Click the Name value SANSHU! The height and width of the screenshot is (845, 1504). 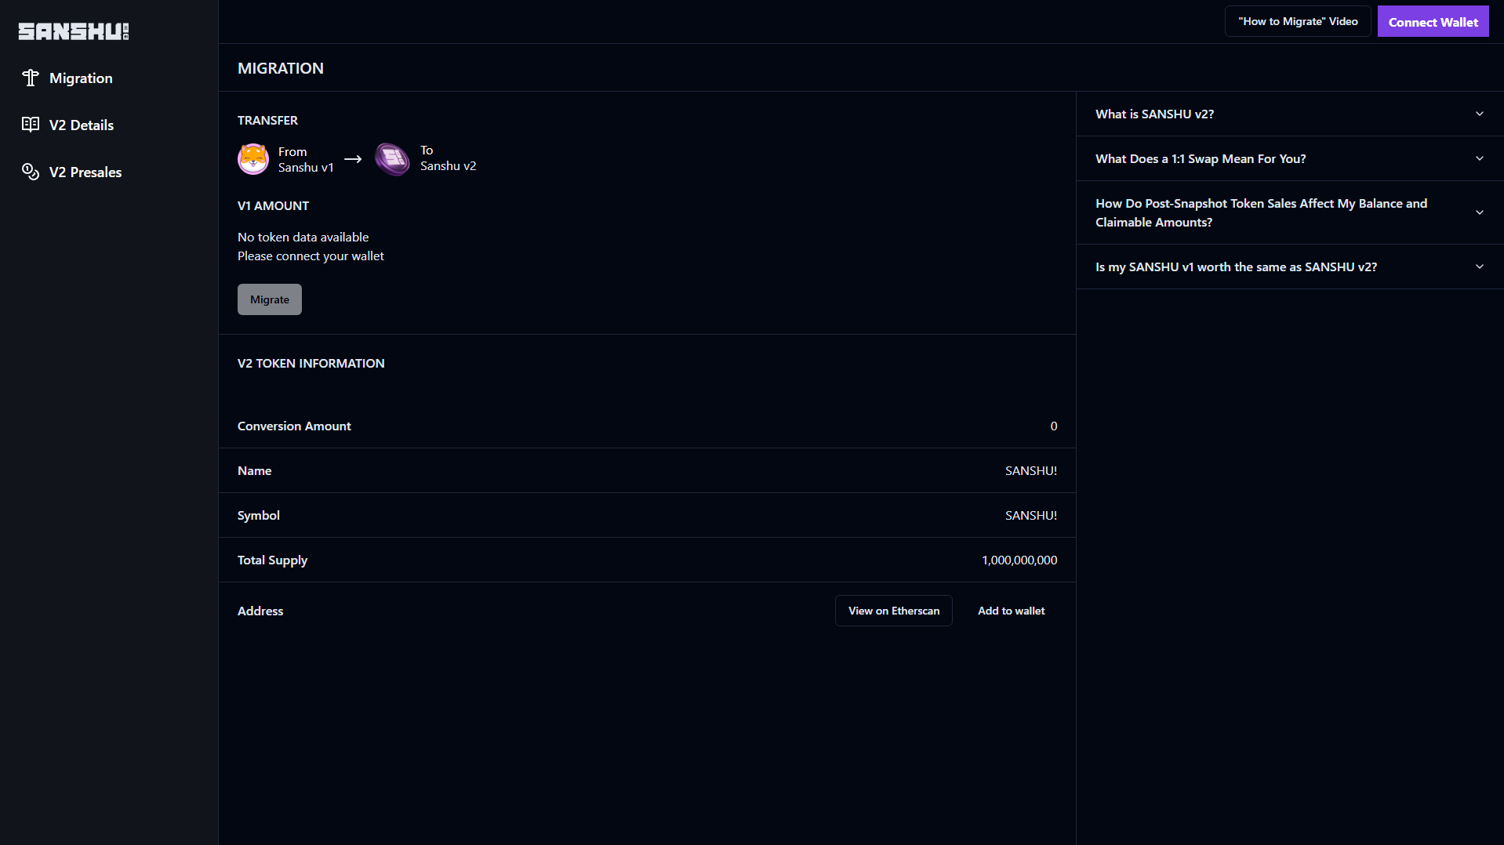point(1031,470)
